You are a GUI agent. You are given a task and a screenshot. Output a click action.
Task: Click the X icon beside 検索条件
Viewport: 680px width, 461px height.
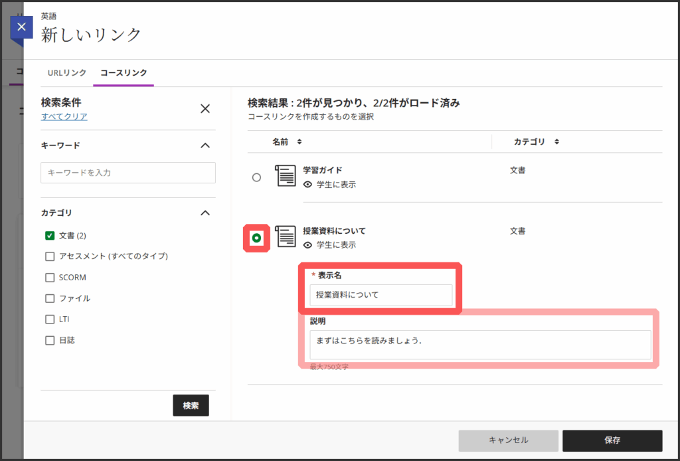[x=205, y=109]
